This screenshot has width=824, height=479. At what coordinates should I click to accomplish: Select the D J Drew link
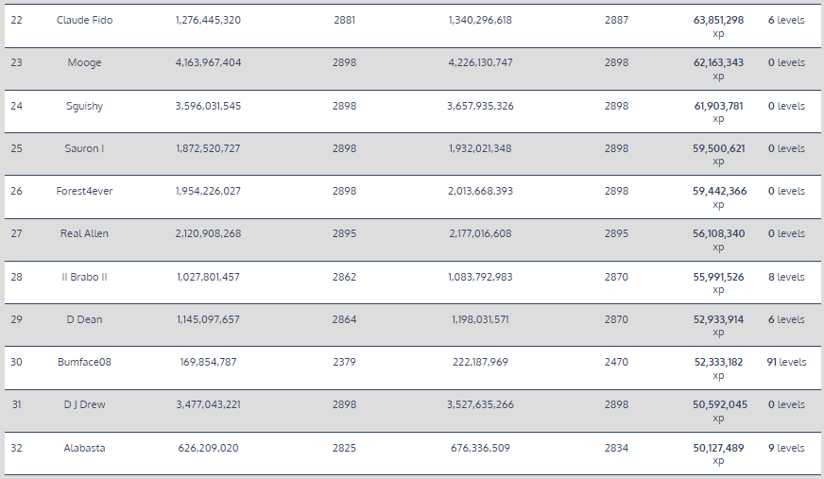84,404
